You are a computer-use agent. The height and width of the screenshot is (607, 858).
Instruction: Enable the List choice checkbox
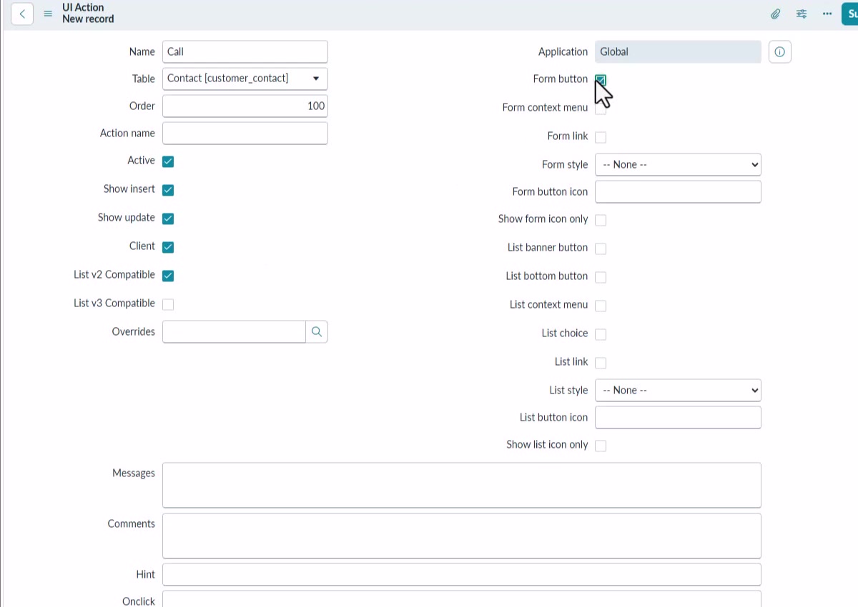click(601, 334)
